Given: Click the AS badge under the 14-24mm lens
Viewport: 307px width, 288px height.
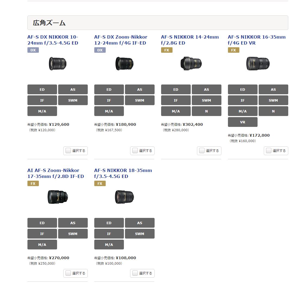Looking at the screenshot, I should point(206,89).
